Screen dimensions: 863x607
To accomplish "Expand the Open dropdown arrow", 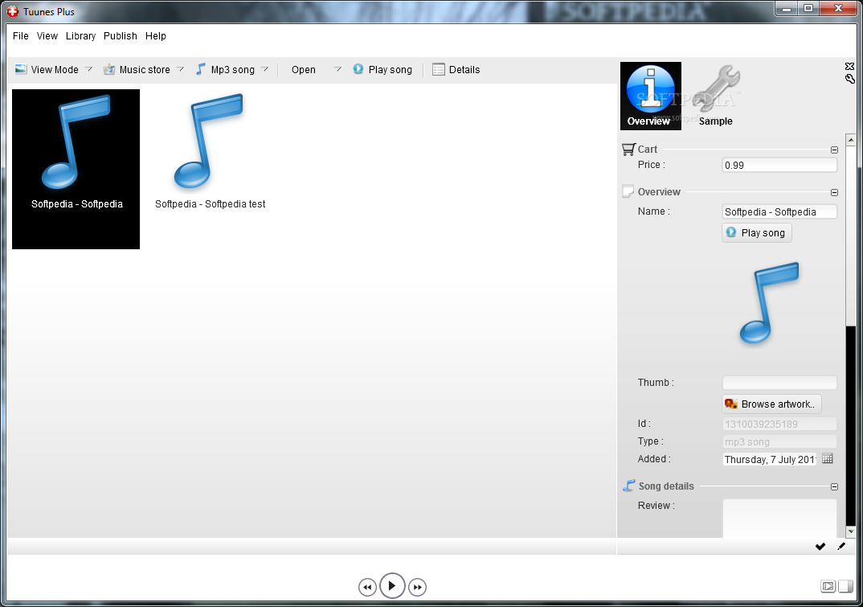I will (x=337, y=69).
